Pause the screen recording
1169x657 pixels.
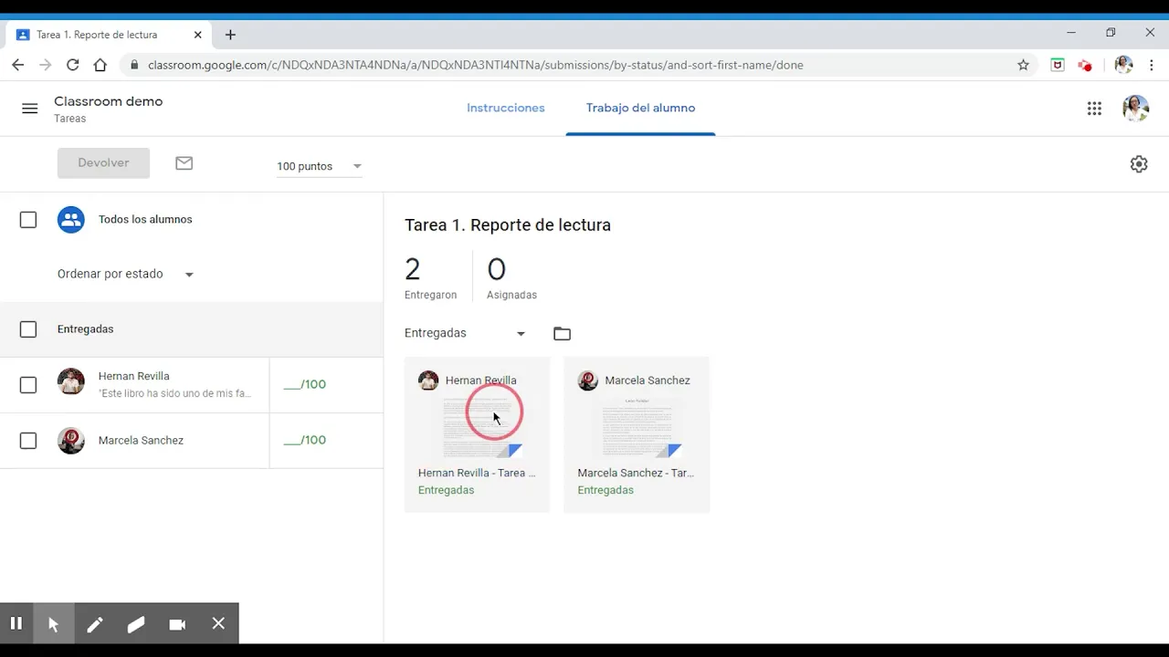point(16,624)
